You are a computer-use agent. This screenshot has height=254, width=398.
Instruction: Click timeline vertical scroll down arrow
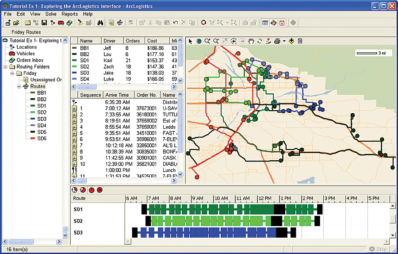392,235
